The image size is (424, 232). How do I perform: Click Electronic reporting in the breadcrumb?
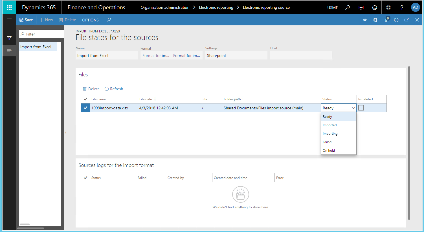(216, 7)
